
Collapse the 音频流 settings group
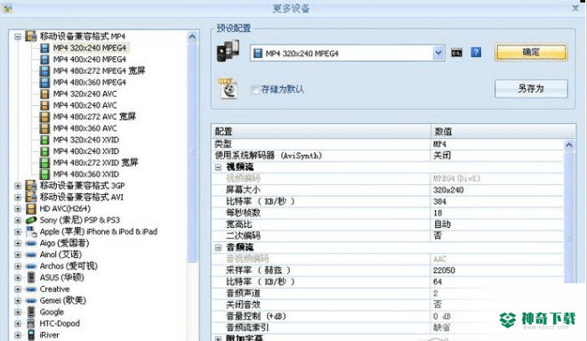click(218, 248)
